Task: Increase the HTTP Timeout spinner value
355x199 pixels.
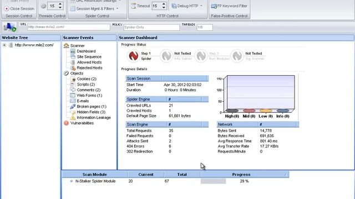Action: click(x=164, y=4)
